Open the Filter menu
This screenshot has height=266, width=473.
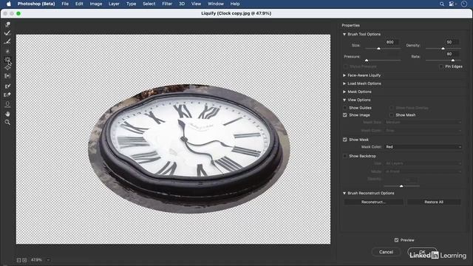click(x=167, y=4)
